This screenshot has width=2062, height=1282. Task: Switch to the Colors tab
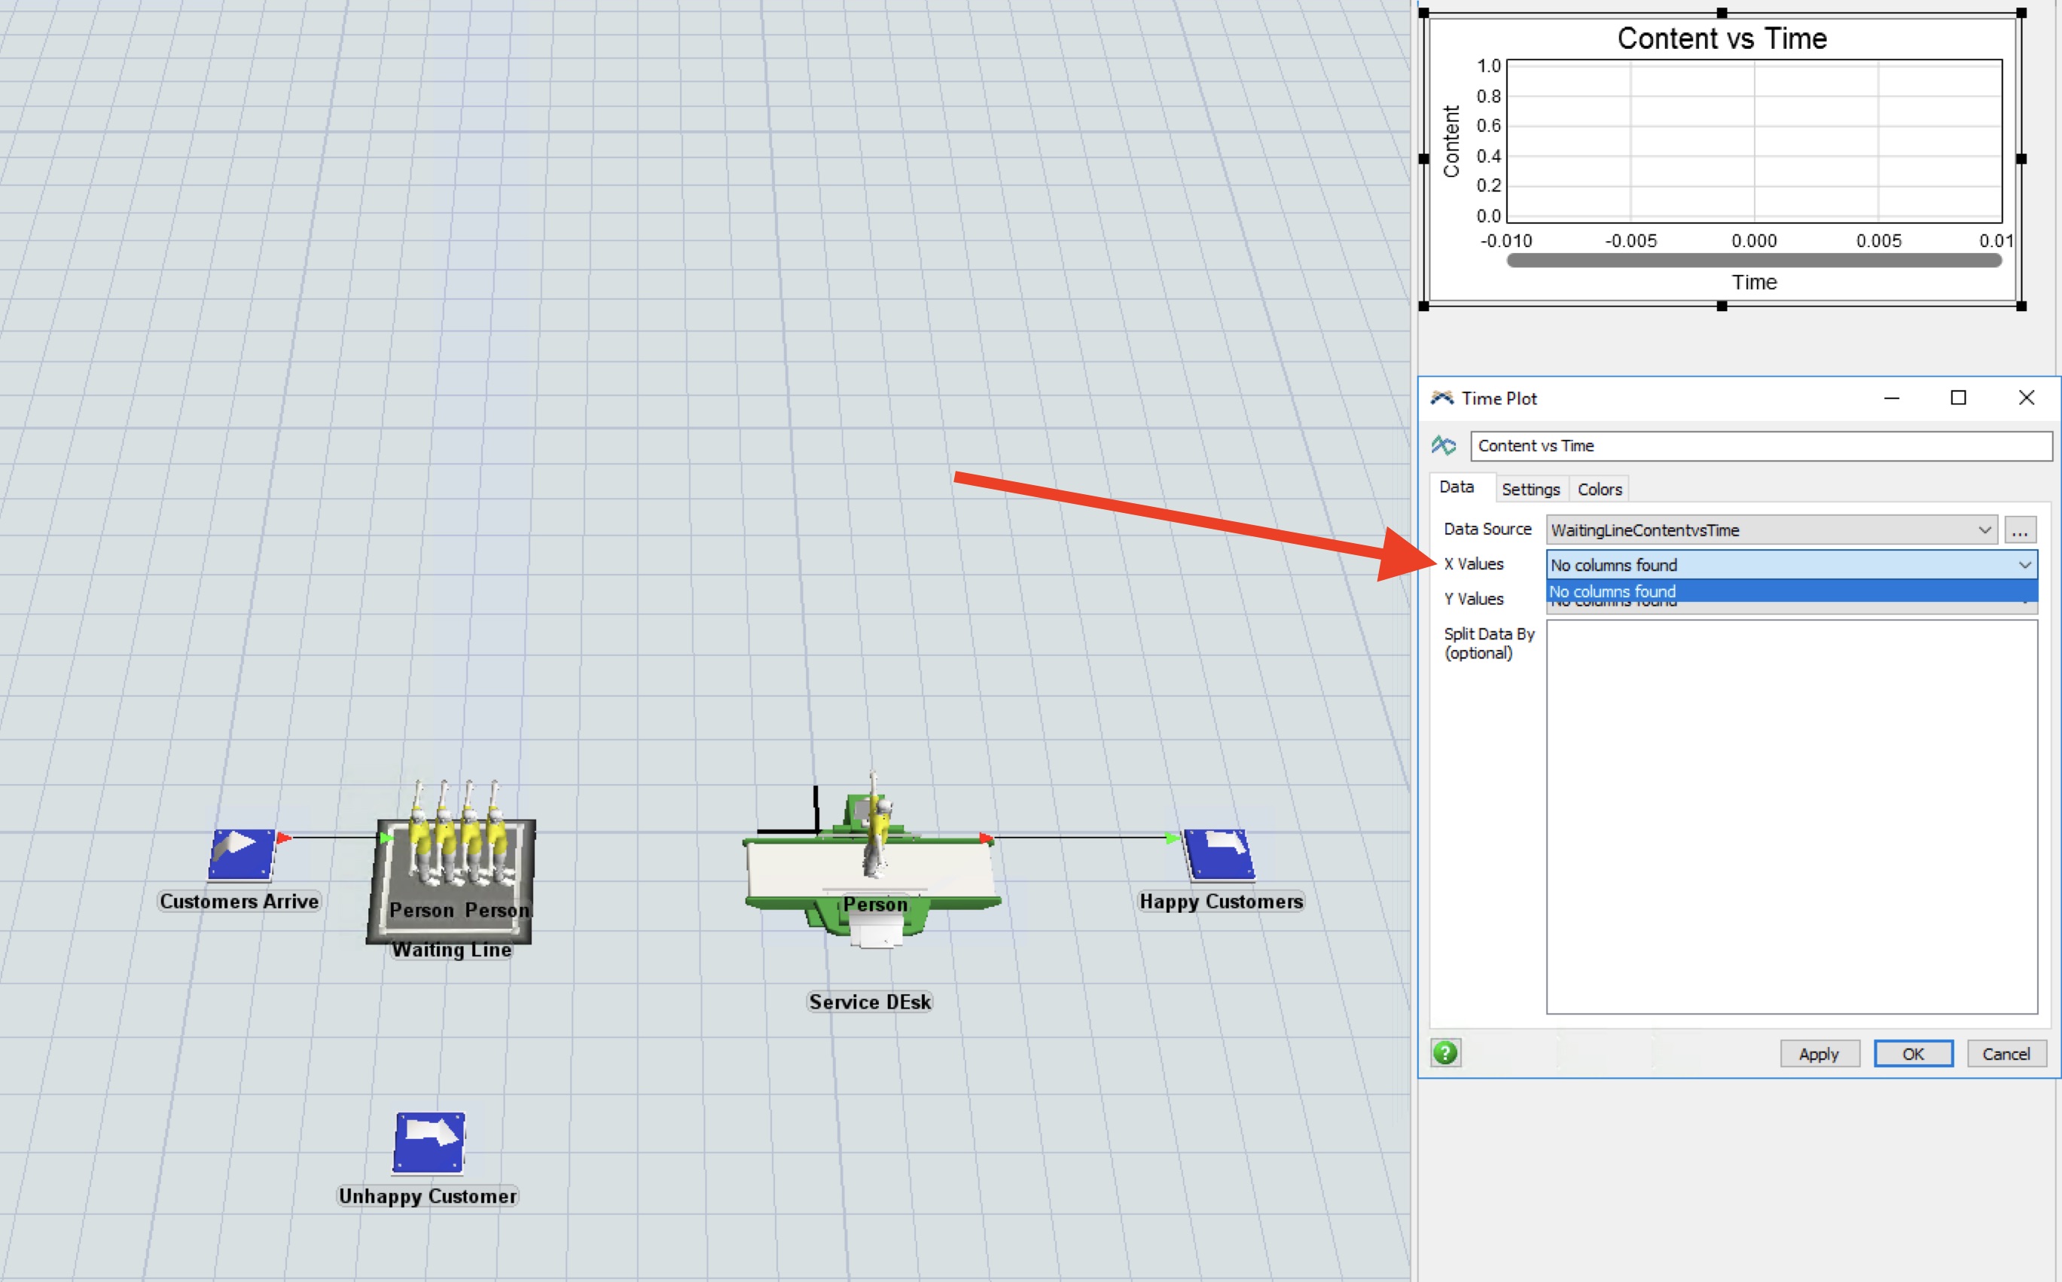click(1600, 490)
